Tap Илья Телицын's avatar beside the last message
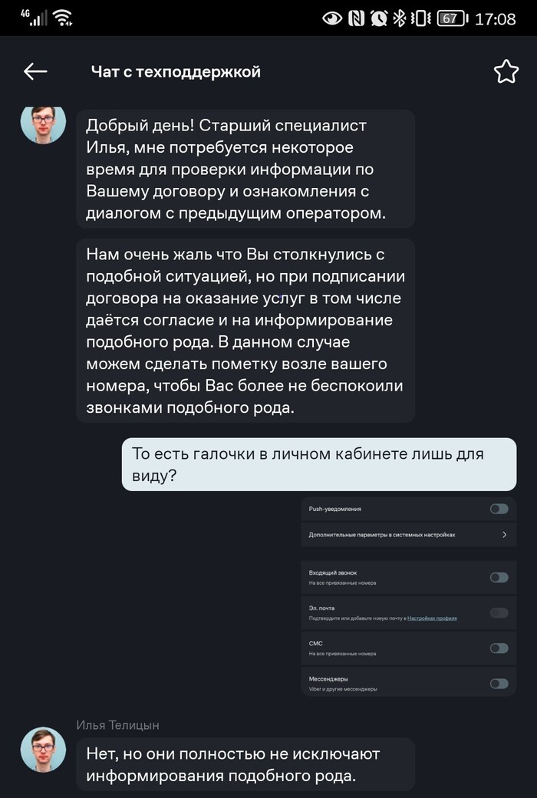This screenshot has height=798, width=537. (x=43, y=750)
